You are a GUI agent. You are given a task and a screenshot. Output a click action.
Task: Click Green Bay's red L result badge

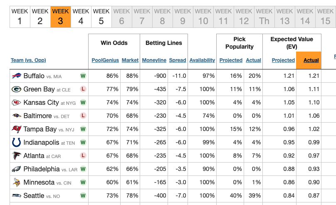click(83, 89)
